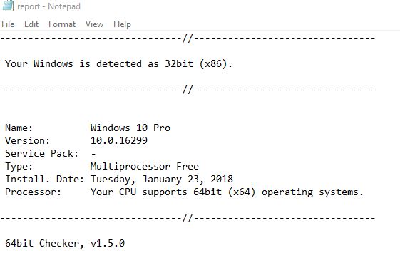Open the File menu

(8, 24)
